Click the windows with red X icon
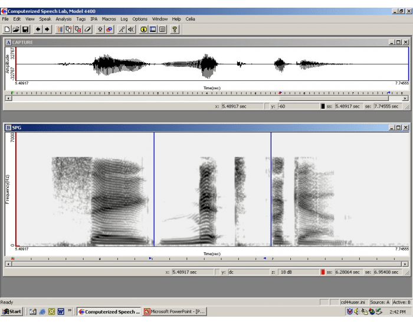Image resolution: width=413 pixels, height=325 pixels. click(x=78, y=30)
